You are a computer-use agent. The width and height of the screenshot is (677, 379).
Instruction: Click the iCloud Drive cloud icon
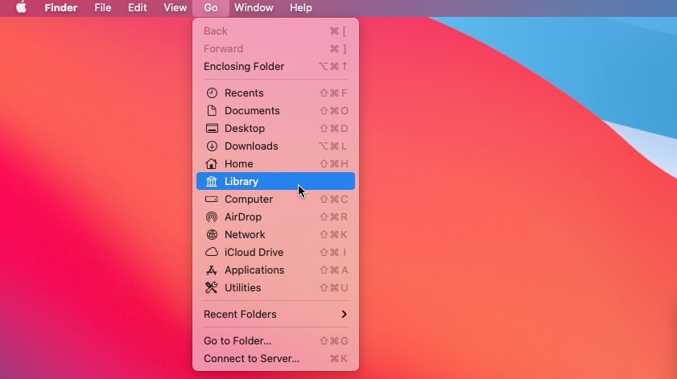pos(212,252)
